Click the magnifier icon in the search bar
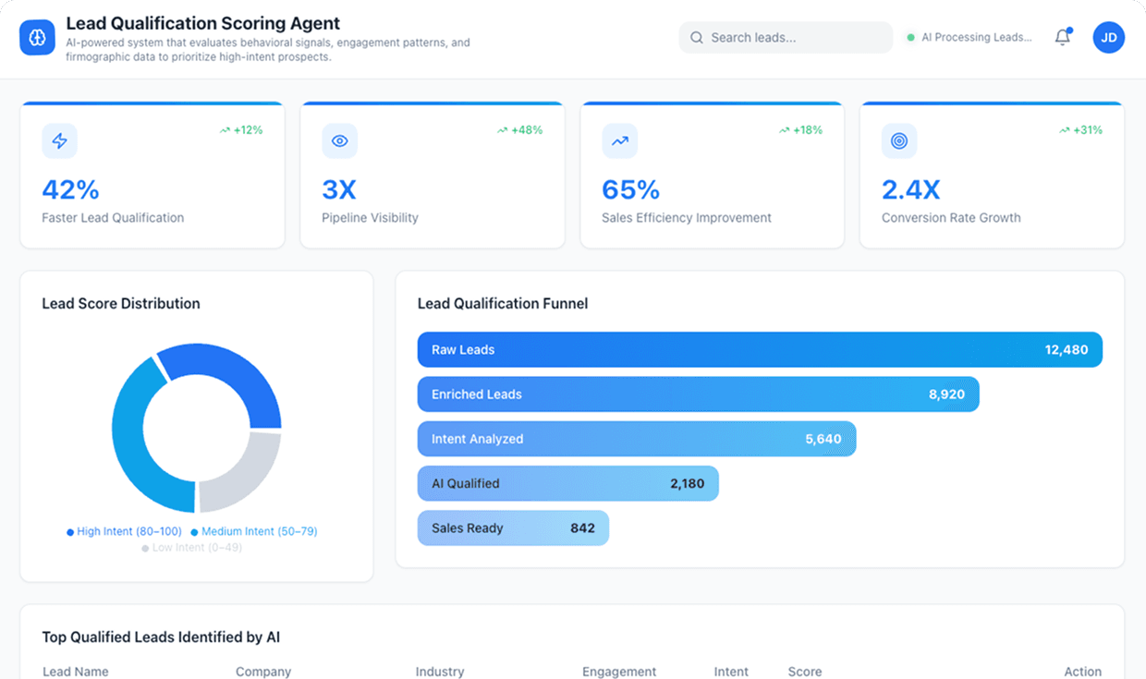The width and height of the screenshot is (1146, 679). 696,37
